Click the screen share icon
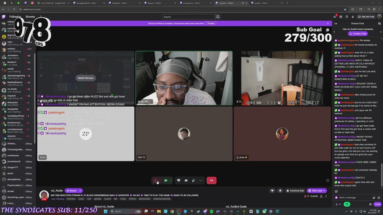Image resolution: width=383 pixels, height=215 pixels. point(179,180)
